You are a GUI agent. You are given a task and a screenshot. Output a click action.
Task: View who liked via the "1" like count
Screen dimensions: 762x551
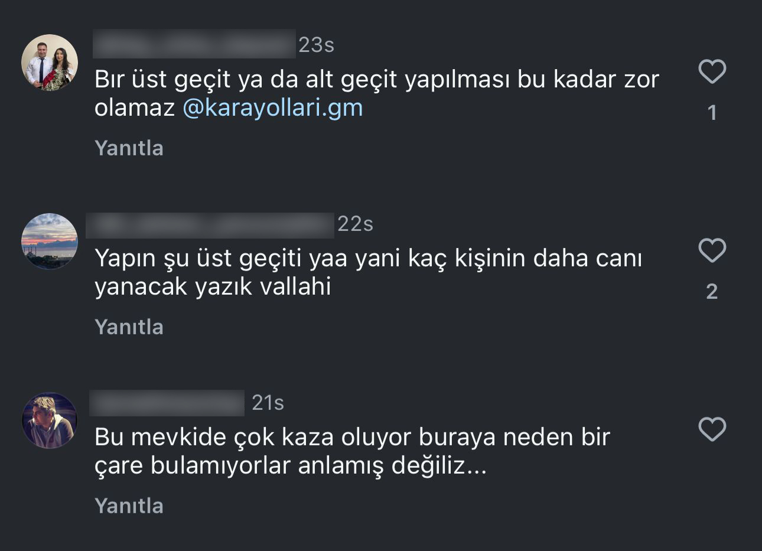[712, 113]
